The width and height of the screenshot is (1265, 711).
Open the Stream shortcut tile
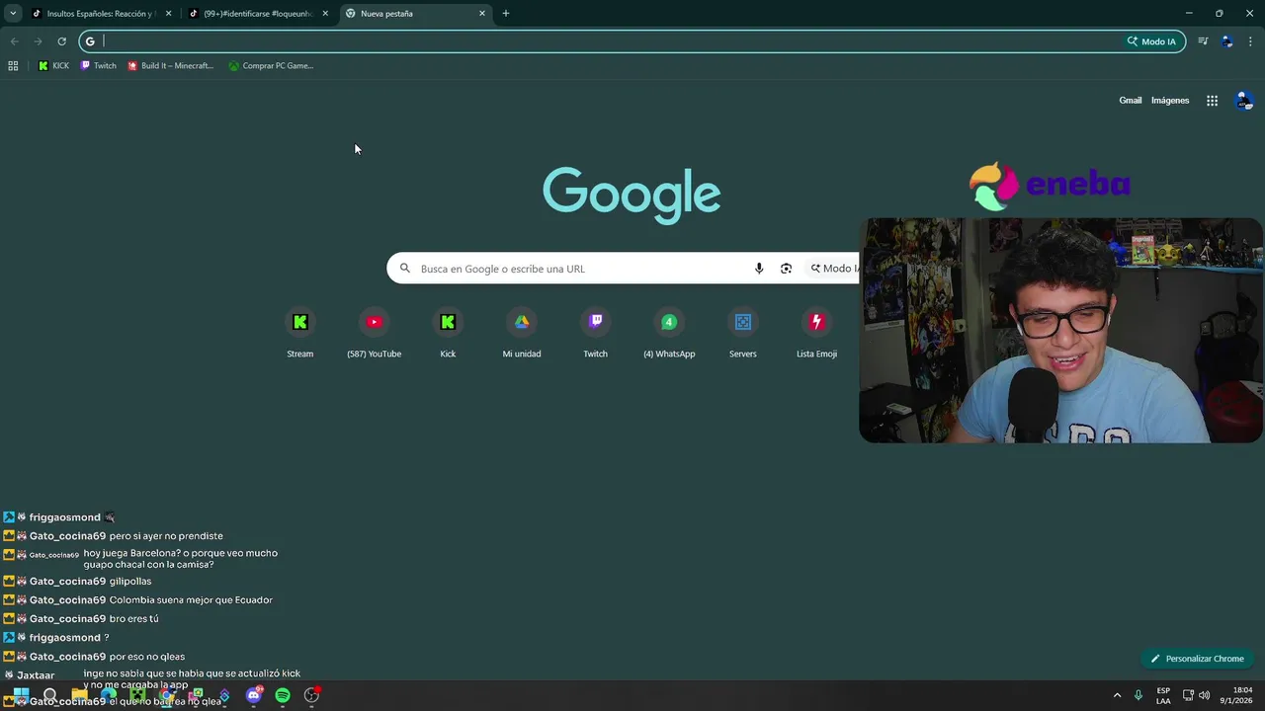pyautogui.click(x=300, y=334)
